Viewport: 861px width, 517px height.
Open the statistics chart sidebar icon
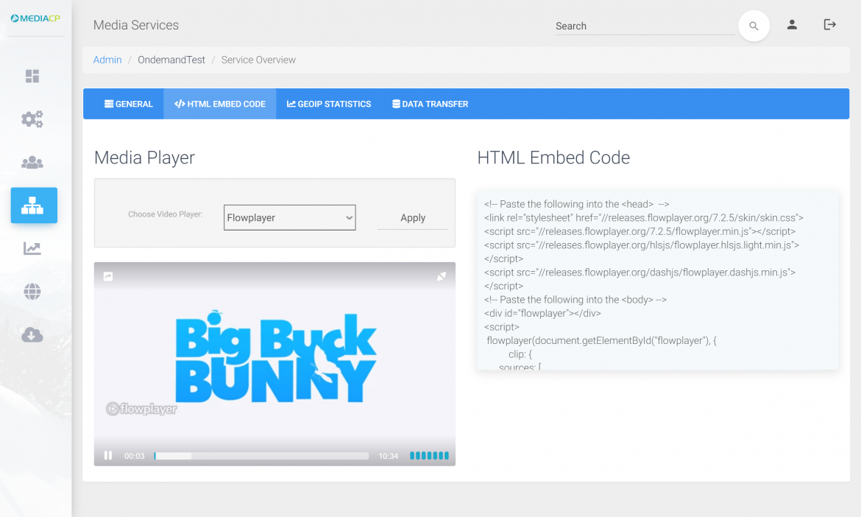(x=32, y=249)
